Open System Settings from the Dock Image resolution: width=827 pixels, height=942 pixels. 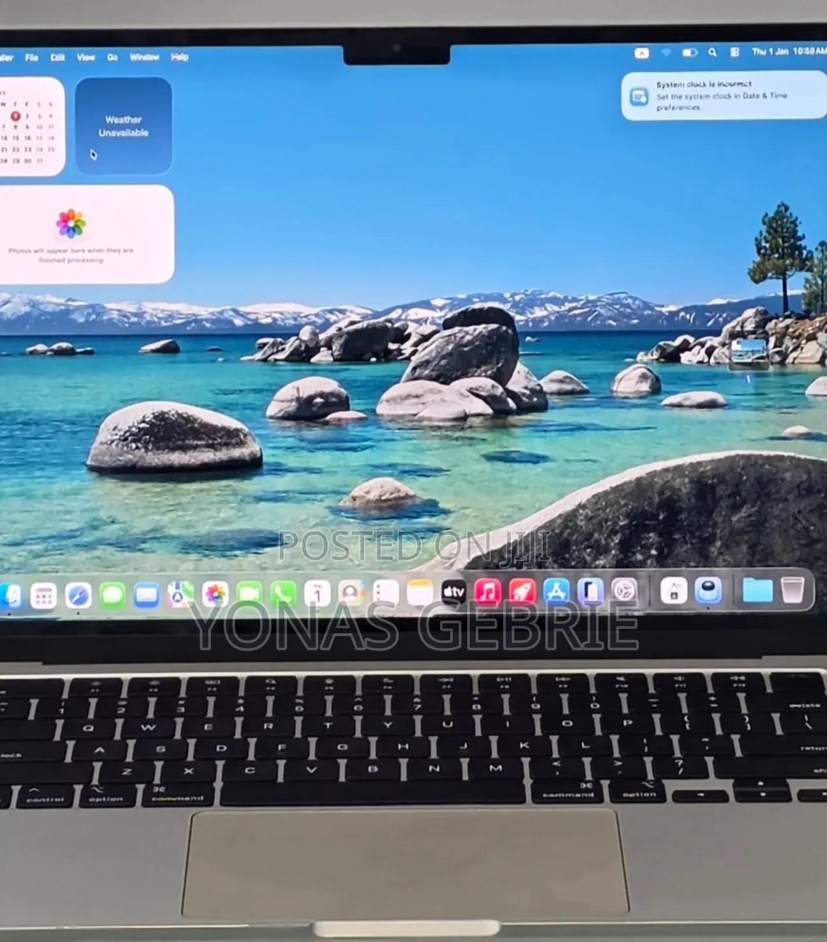624,591
